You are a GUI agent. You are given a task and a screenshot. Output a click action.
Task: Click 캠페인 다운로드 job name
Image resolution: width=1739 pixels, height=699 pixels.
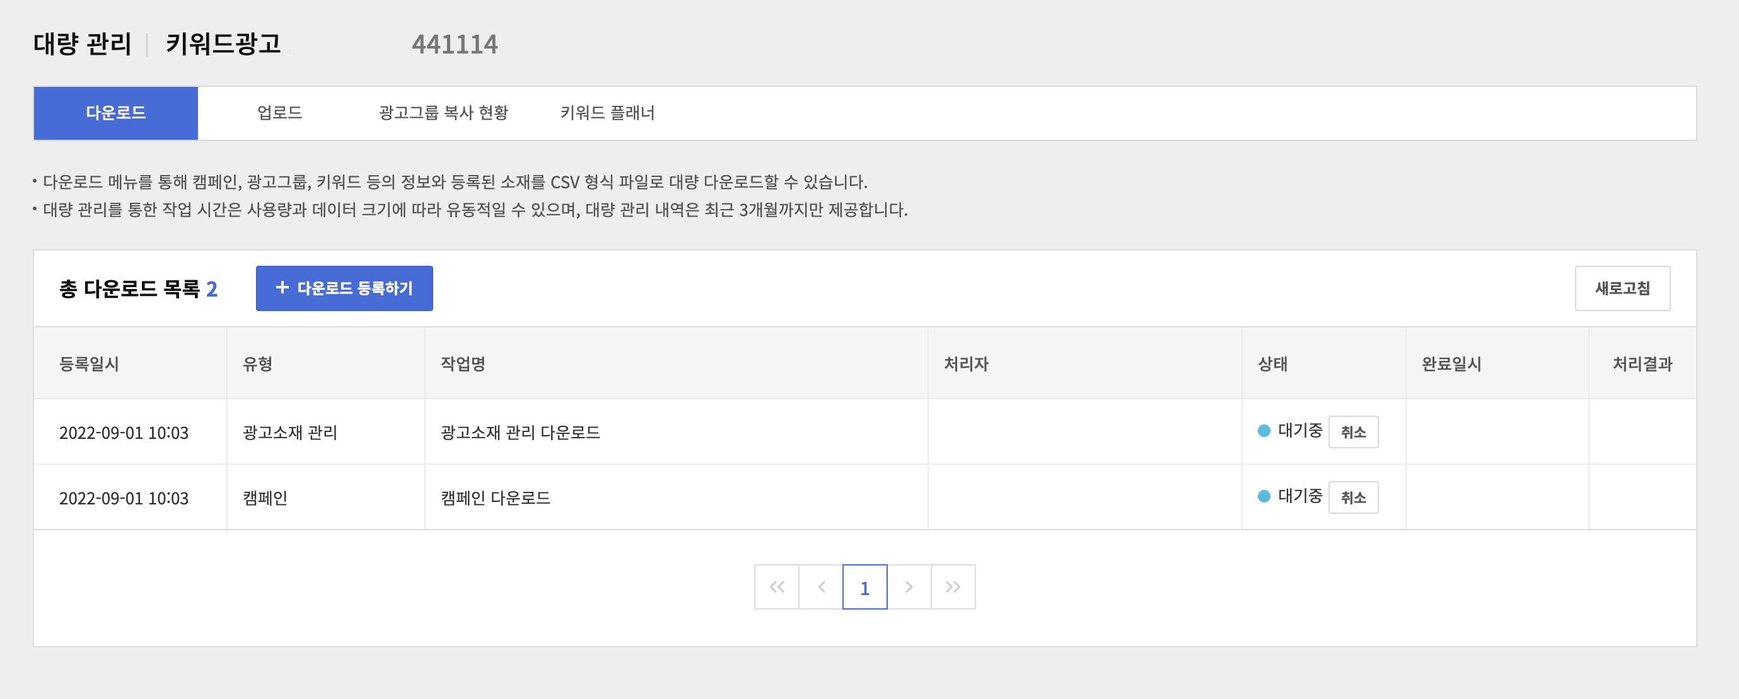[495, 497]
